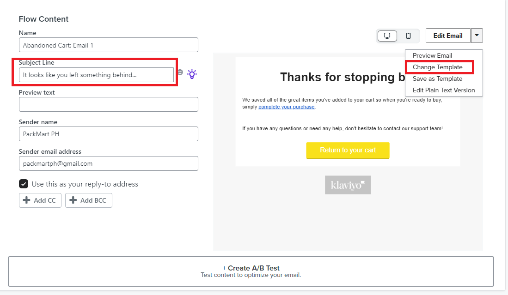This screenshot has height=295, width=508.
Task: Click the Add CC button
Action: pyautogui.click(x=40, y=200)
